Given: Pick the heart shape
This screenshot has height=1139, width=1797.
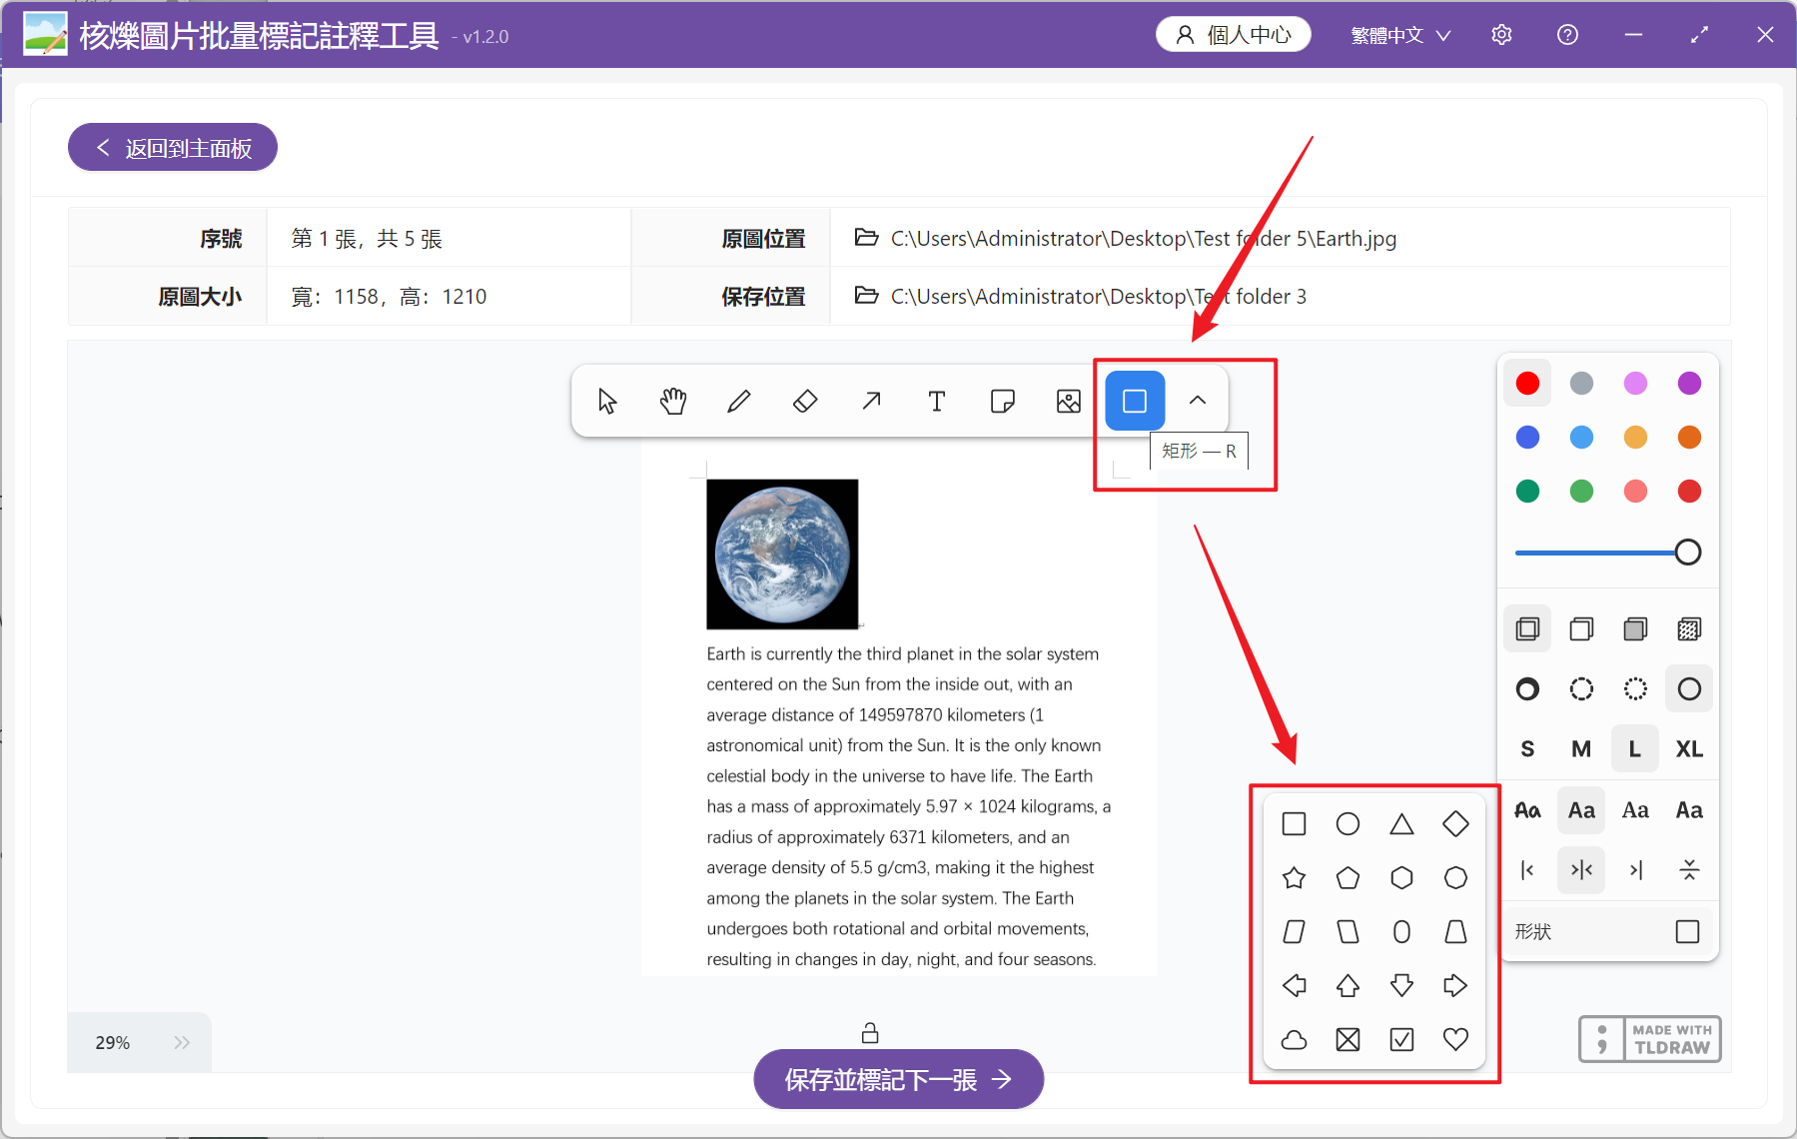Looking at the screenshot, I should [x=1455, y=1039].
